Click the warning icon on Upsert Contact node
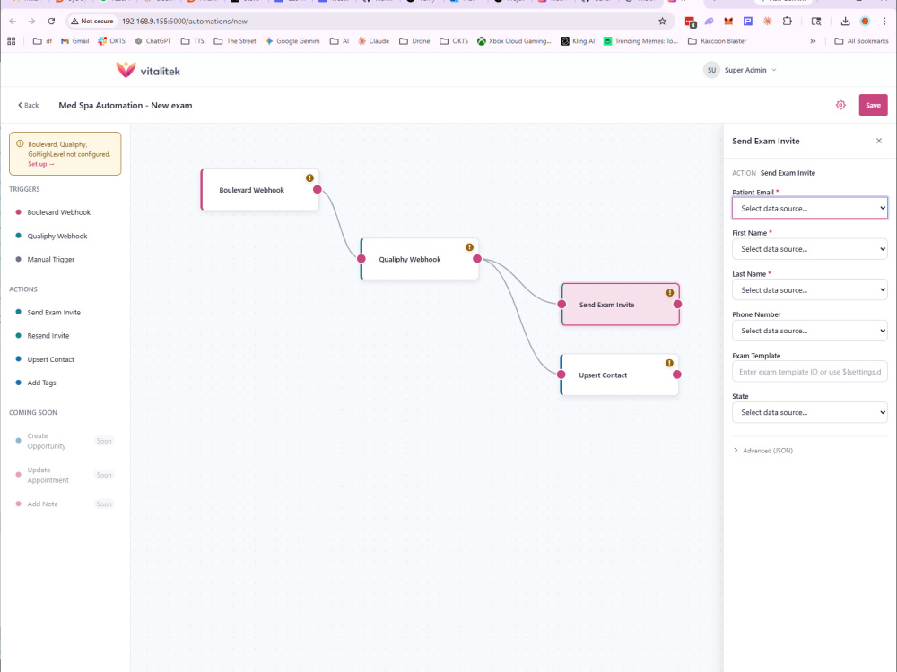The width and height of the screenshot is (897, 672). 669,363
